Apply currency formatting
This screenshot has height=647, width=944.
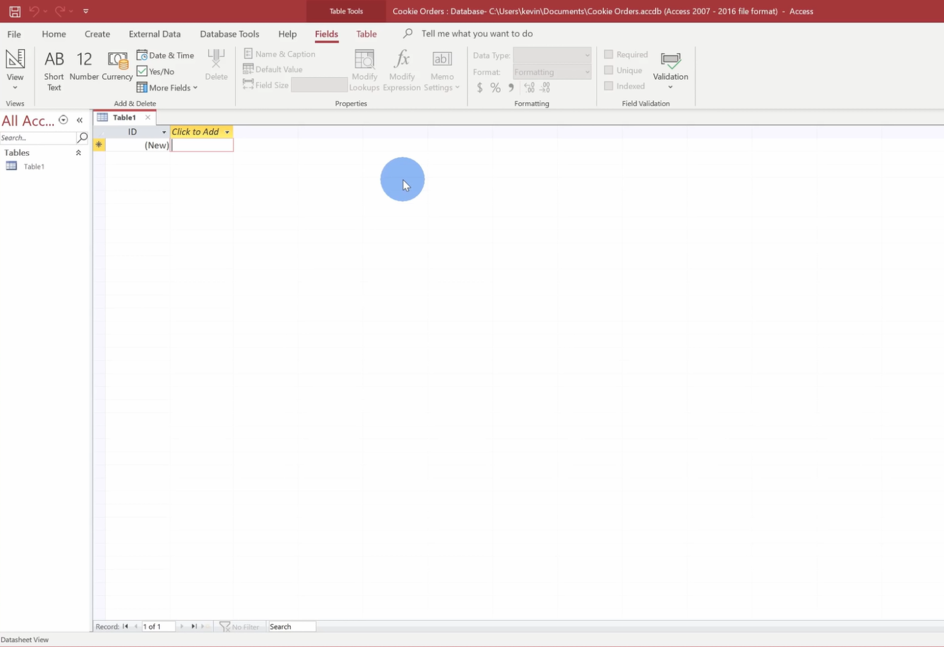[x=480, y=87]
